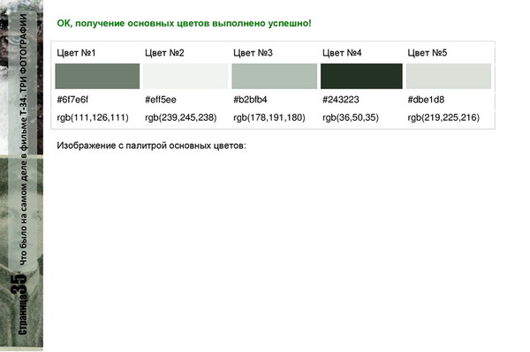This screenshot has height=352, width=530.
Task: Select the rgb(178,191,180) value
Action: (269, 117)
